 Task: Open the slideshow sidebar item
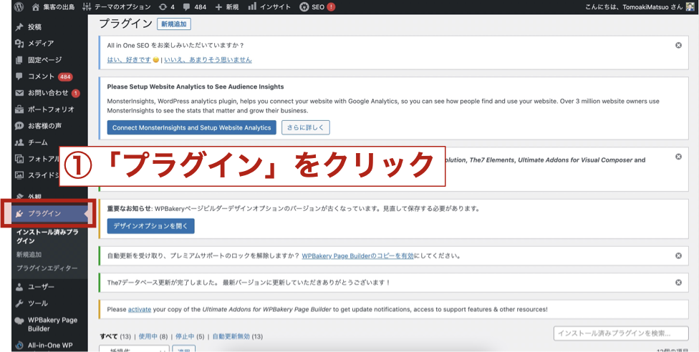36,175
